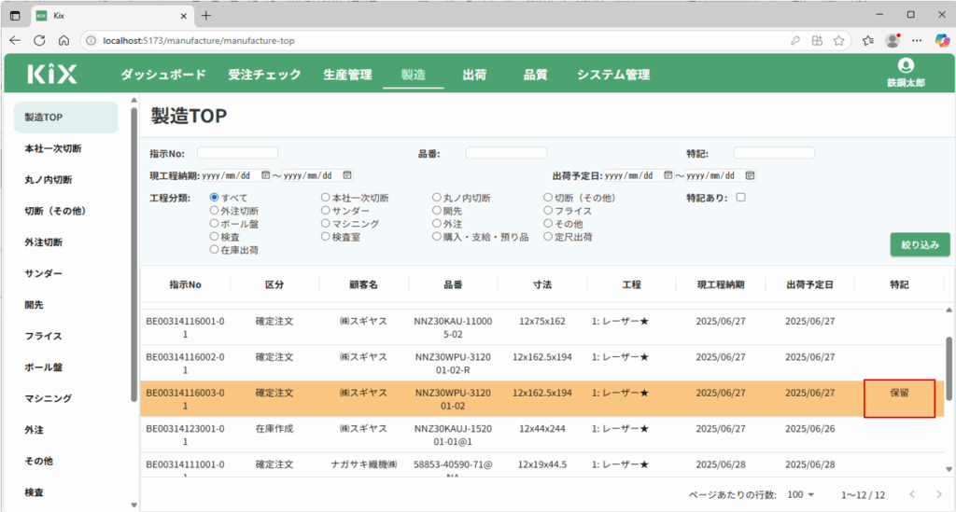Click the Kix logo in header
The image size is (956, 512).
52,75
